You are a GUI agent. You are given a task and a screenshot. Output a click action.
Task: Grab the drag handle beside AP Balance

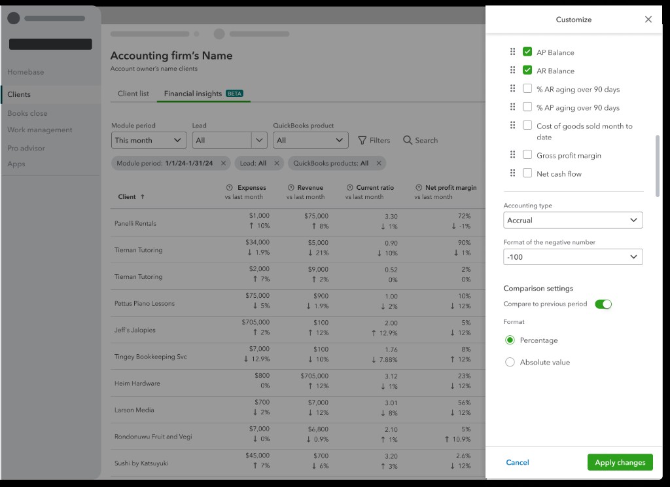coord(512,52)
